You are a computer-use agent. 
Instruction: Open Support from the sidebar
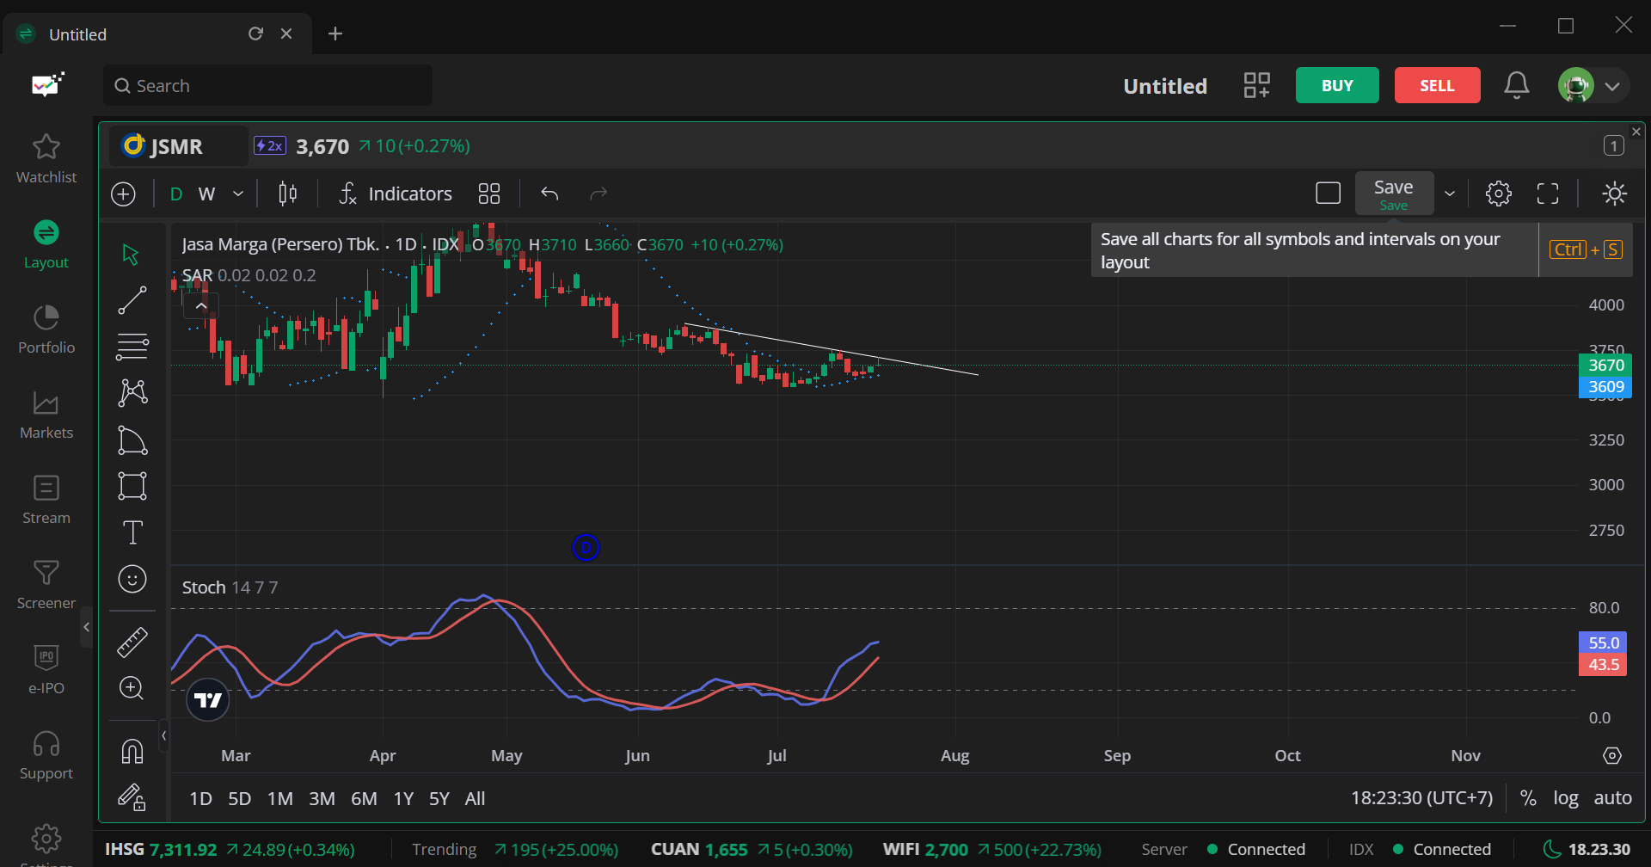(x=46, y=755)
